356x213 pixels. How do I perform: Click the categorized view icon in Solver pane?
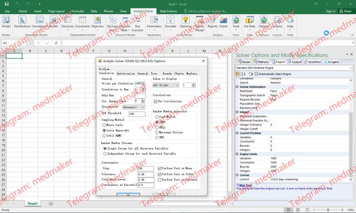tap(238, 74)
